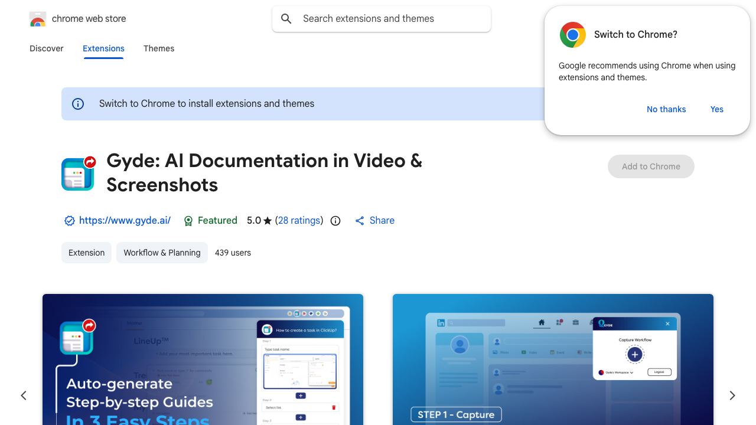Open the 28 ratings link

tap(299, 220)
